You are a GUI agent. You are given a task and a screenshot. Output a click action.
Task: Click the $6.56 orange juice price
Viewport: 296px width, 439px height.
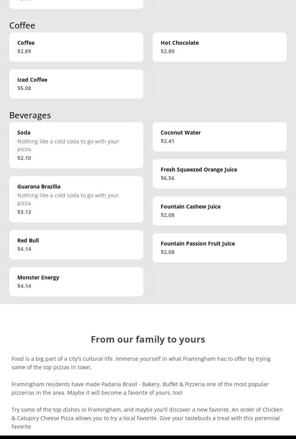click(x=168, y=178)
